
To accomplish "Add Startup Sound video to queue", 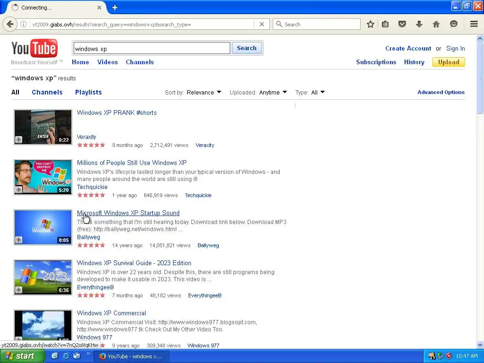I will click(18, 240).
